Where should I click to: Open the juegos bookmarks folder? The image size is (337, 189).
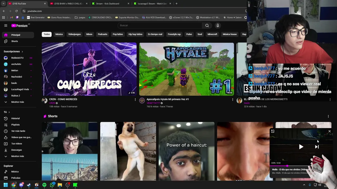(80, 18)
